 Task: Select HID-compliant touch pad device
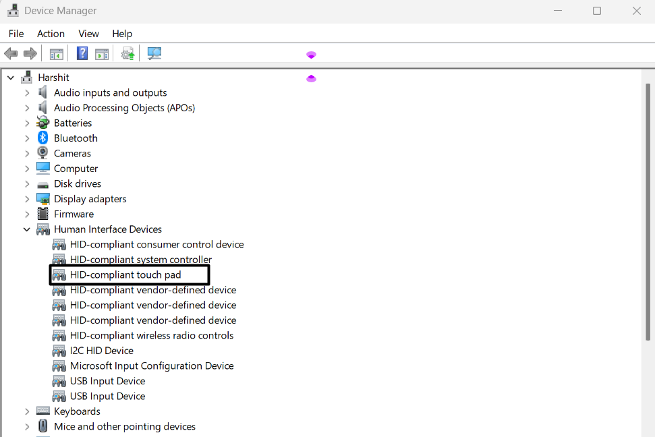tap(125, 274)
